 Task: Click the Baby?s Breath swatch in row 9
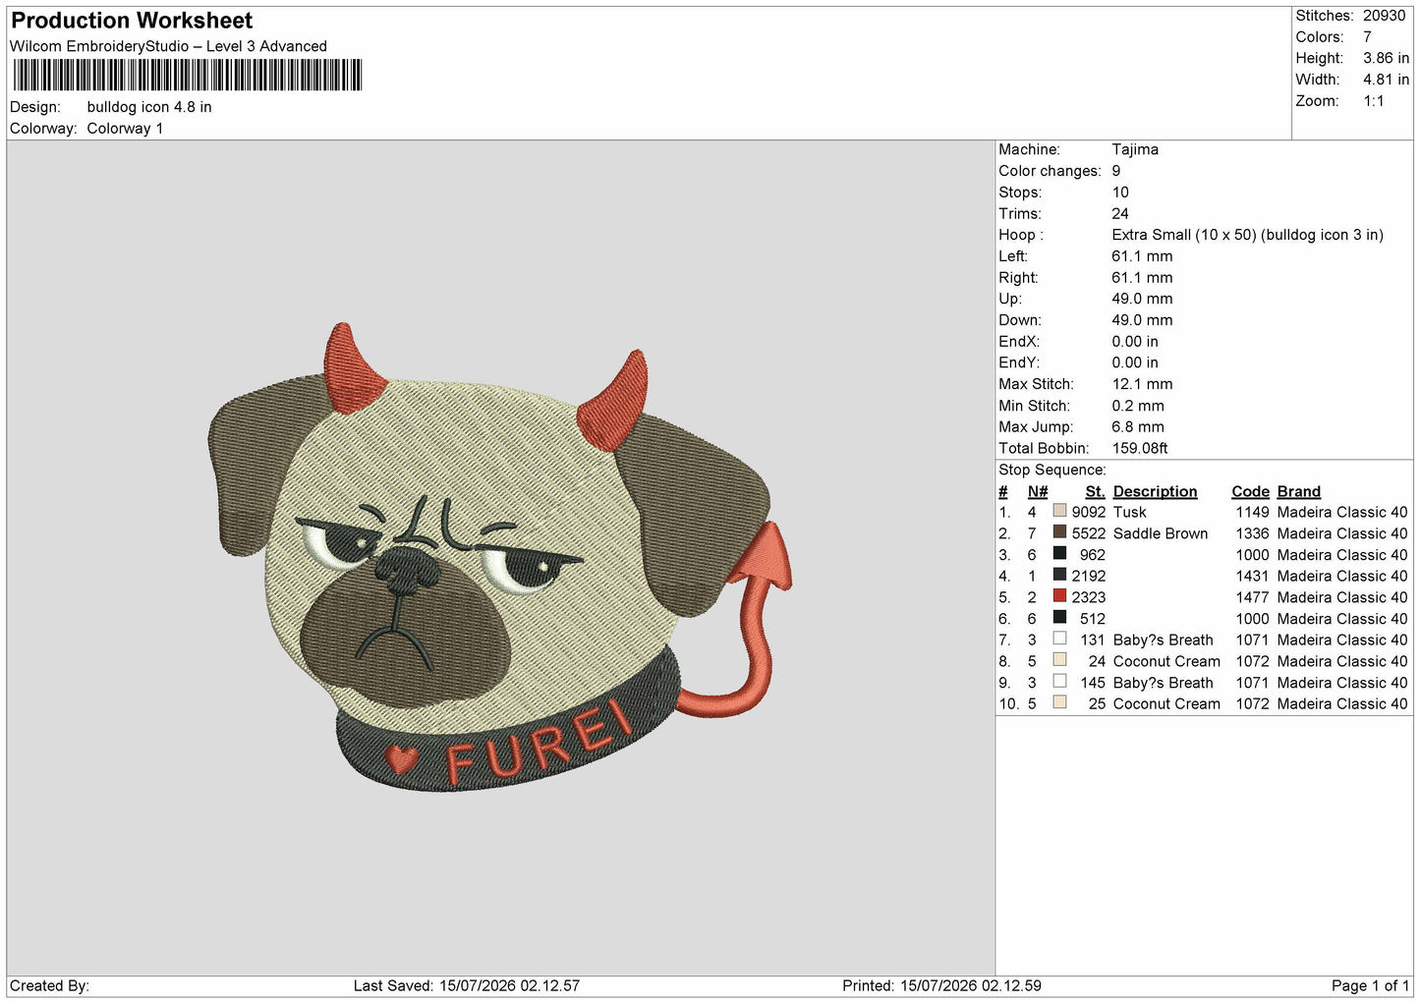coord(1059,682)
